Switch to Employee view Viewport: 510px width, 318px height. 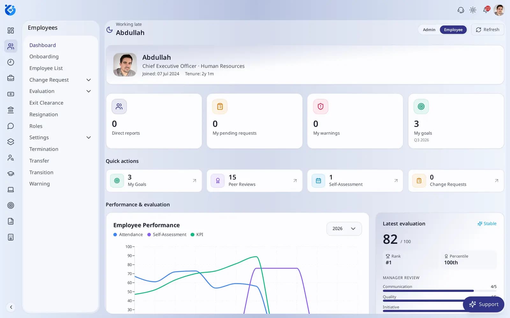coord(453,30)
